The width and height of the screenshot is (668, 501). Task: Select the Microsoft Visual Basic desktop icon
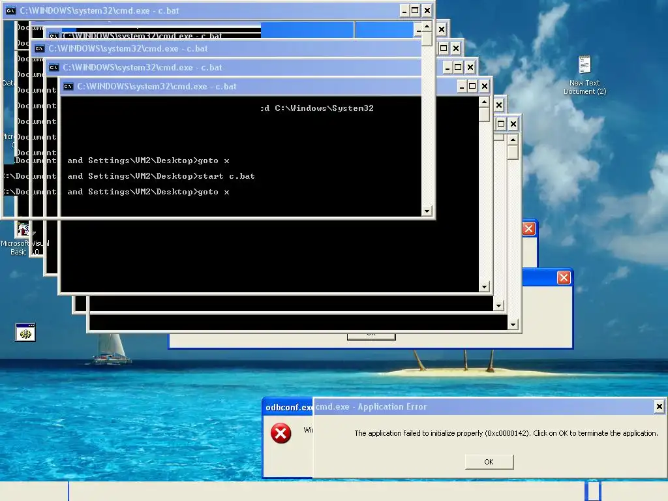point(24,239)
